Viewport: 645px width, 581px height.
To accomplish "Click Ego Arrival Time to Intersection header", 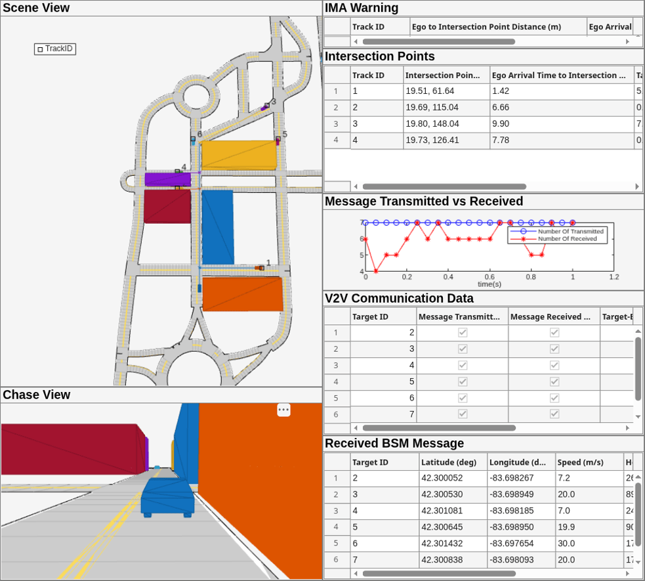I will 562,75.
